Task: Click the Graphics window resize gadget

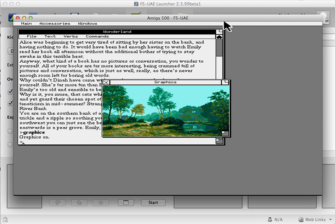Action: (x=225, y=133)
